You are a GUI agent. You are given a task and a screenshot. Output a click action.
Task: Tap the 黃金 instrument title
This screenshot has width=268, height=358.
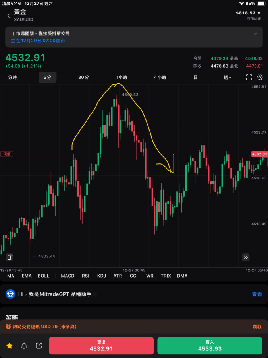(20, 12)
